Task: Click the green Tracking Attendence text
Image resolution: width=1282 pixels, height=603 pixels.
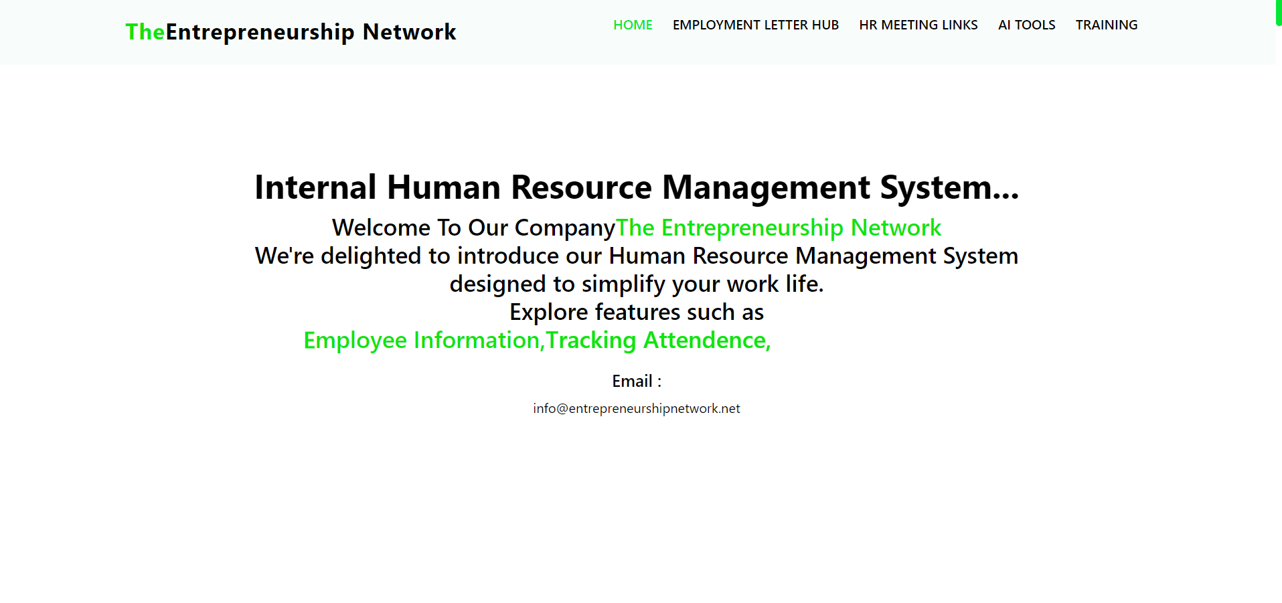Action: [658, 340]
